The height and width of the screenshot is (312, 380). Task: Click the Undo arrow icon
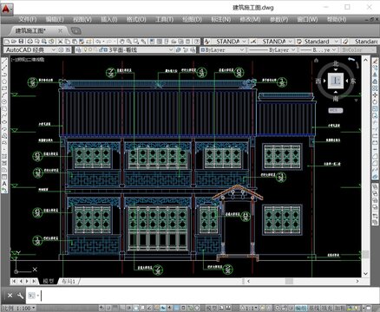pos(98,42)
